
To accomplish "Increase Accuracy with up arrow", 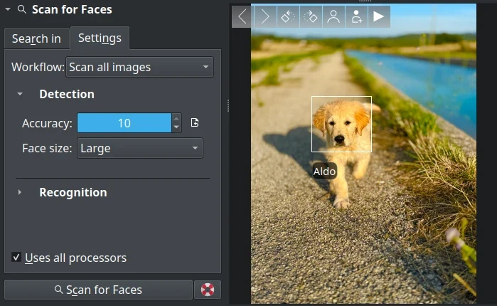I will point(176,119).
